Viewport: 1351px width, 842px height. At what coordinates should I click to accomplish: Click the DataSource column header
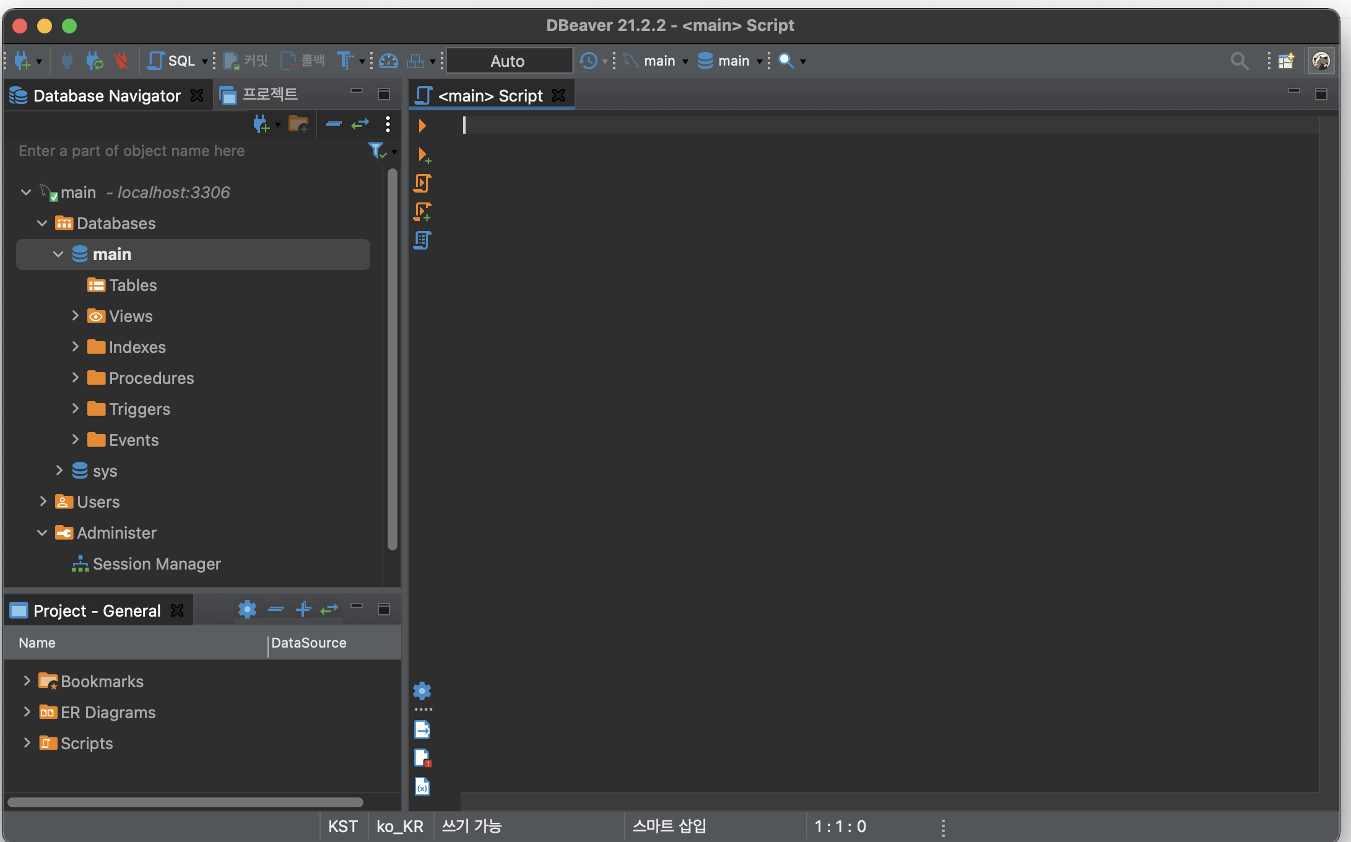[x=308, y=643]
